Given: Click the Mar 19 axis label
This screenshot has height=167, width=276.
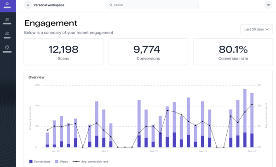Looking at the screenshot, I should click(203, 151).
